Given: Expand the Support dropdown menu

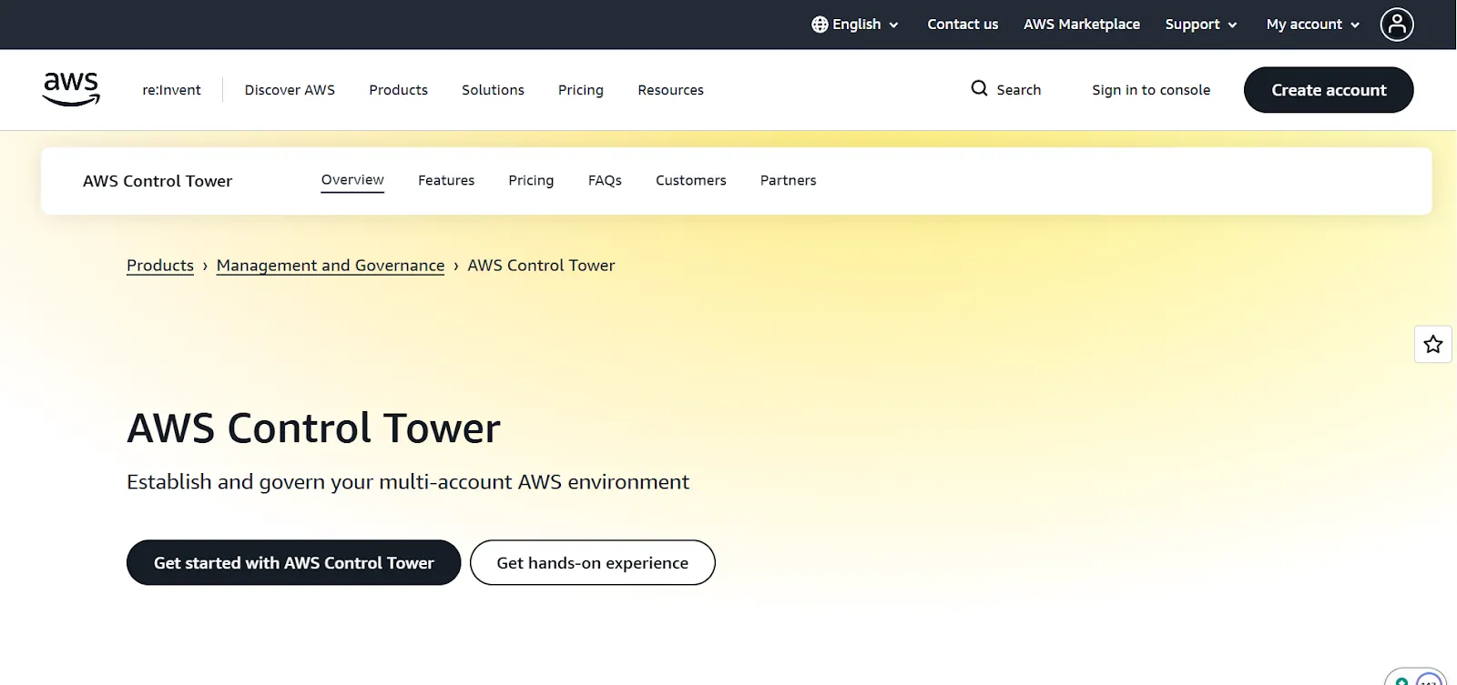Looking at the screenshot, I should (1201, 25).
